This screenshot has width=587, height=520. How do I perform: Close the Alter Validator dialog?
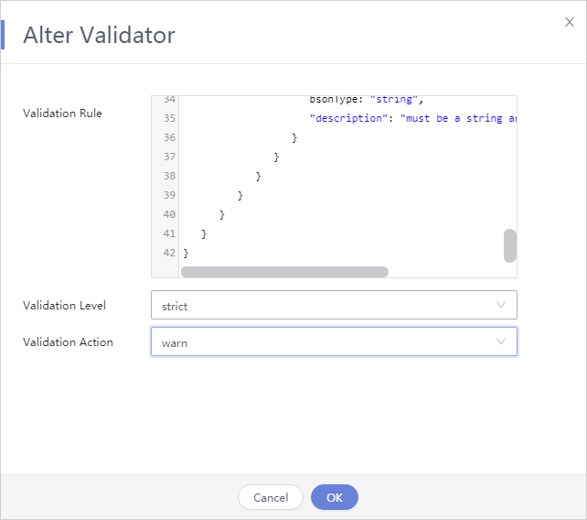coord(570,22)
